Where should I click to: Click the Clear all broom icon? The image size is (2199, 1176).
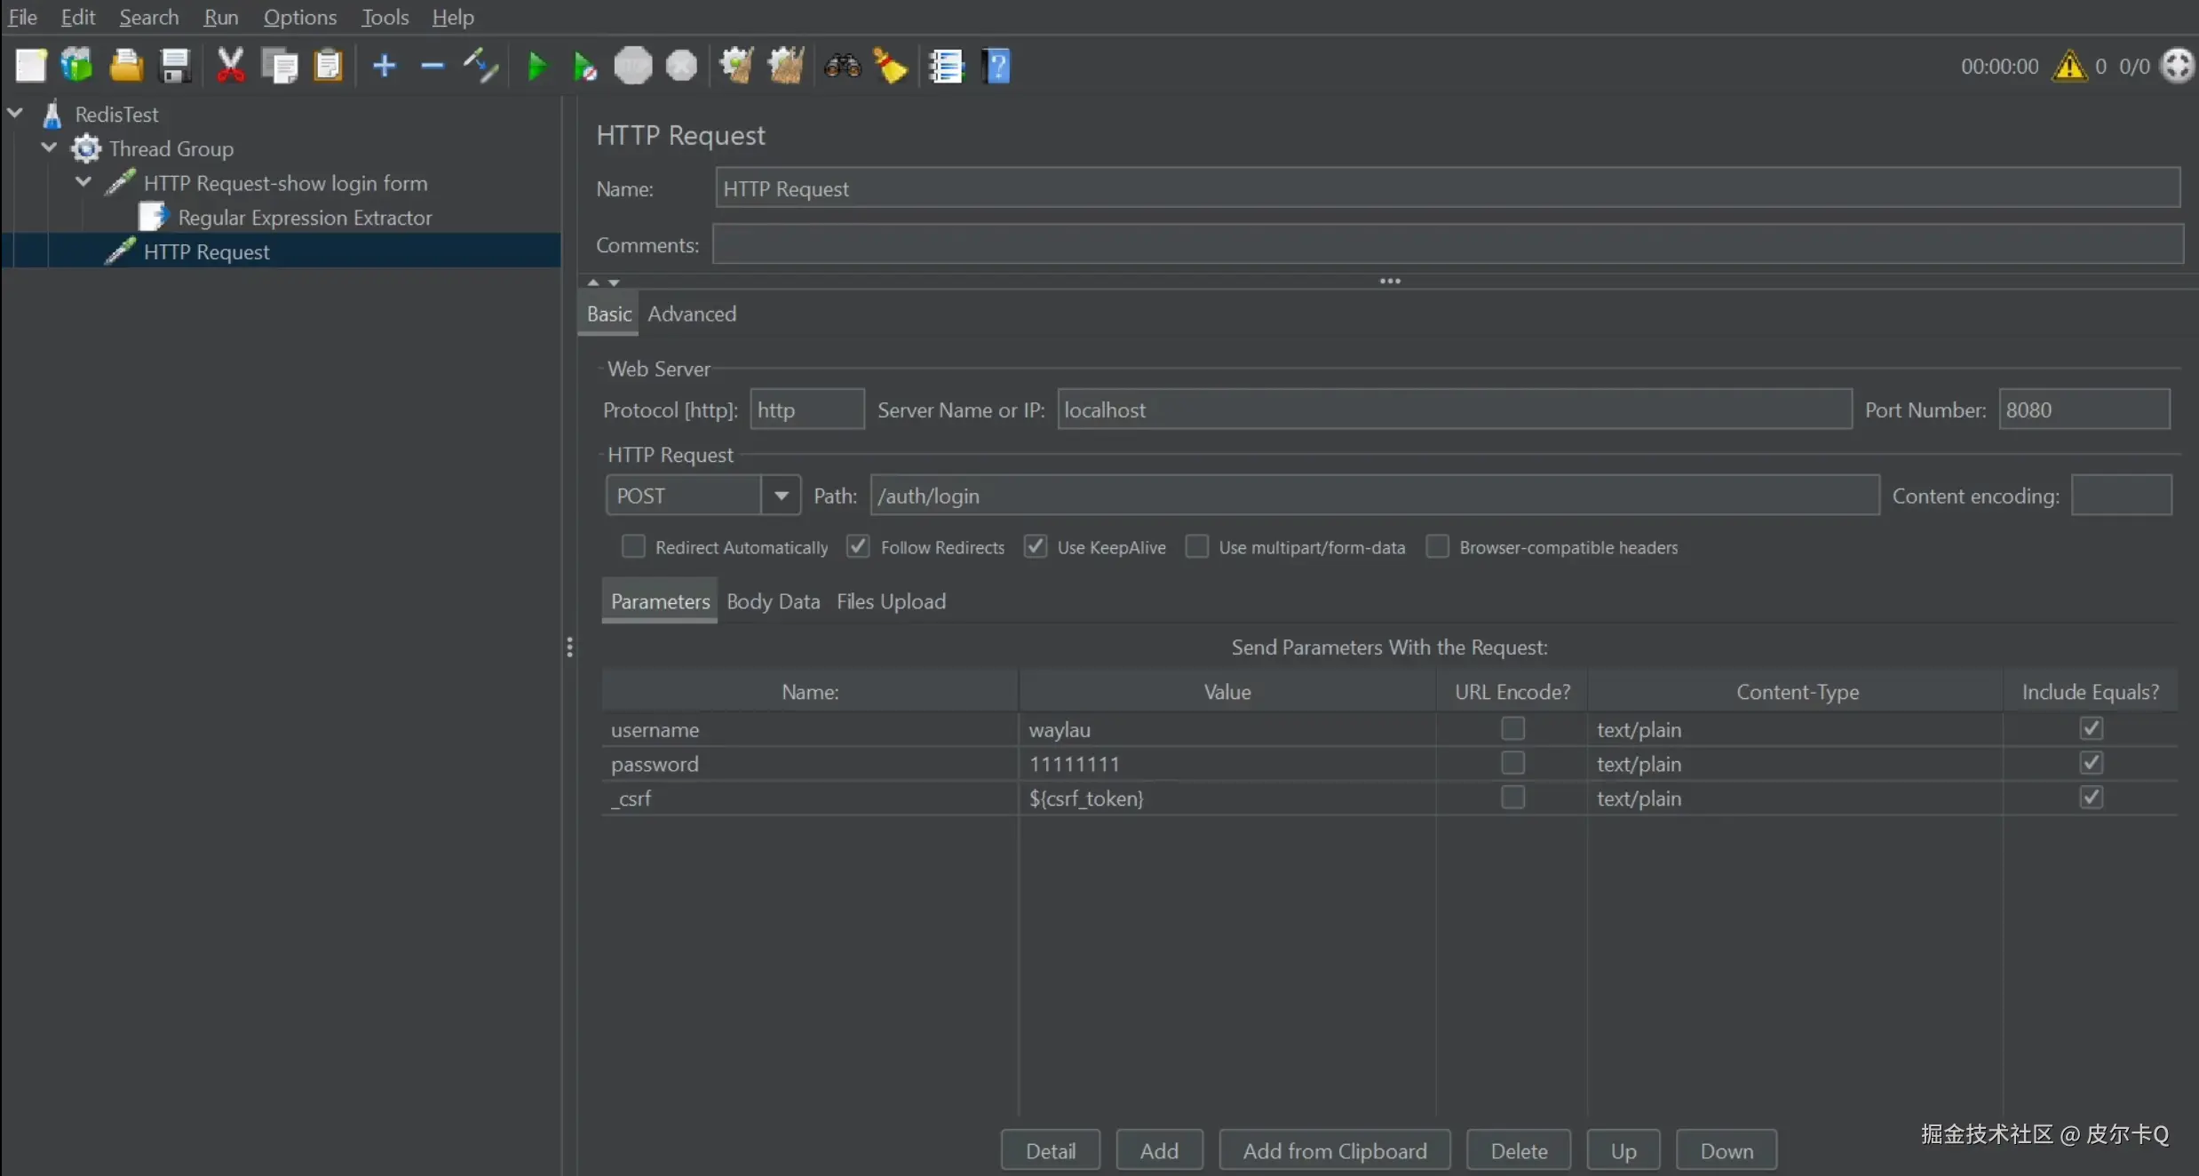click(785, 66)
